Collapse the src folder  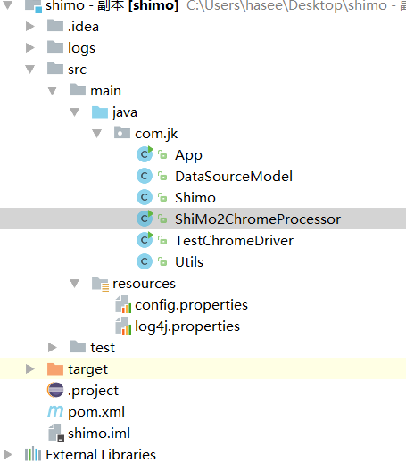(30, 69)
